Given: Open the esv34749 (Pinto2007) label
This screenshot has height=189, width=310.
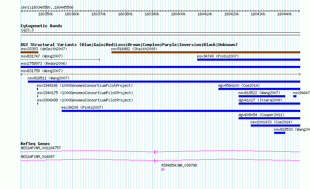Looking at the screenshot, I should 218,56.
